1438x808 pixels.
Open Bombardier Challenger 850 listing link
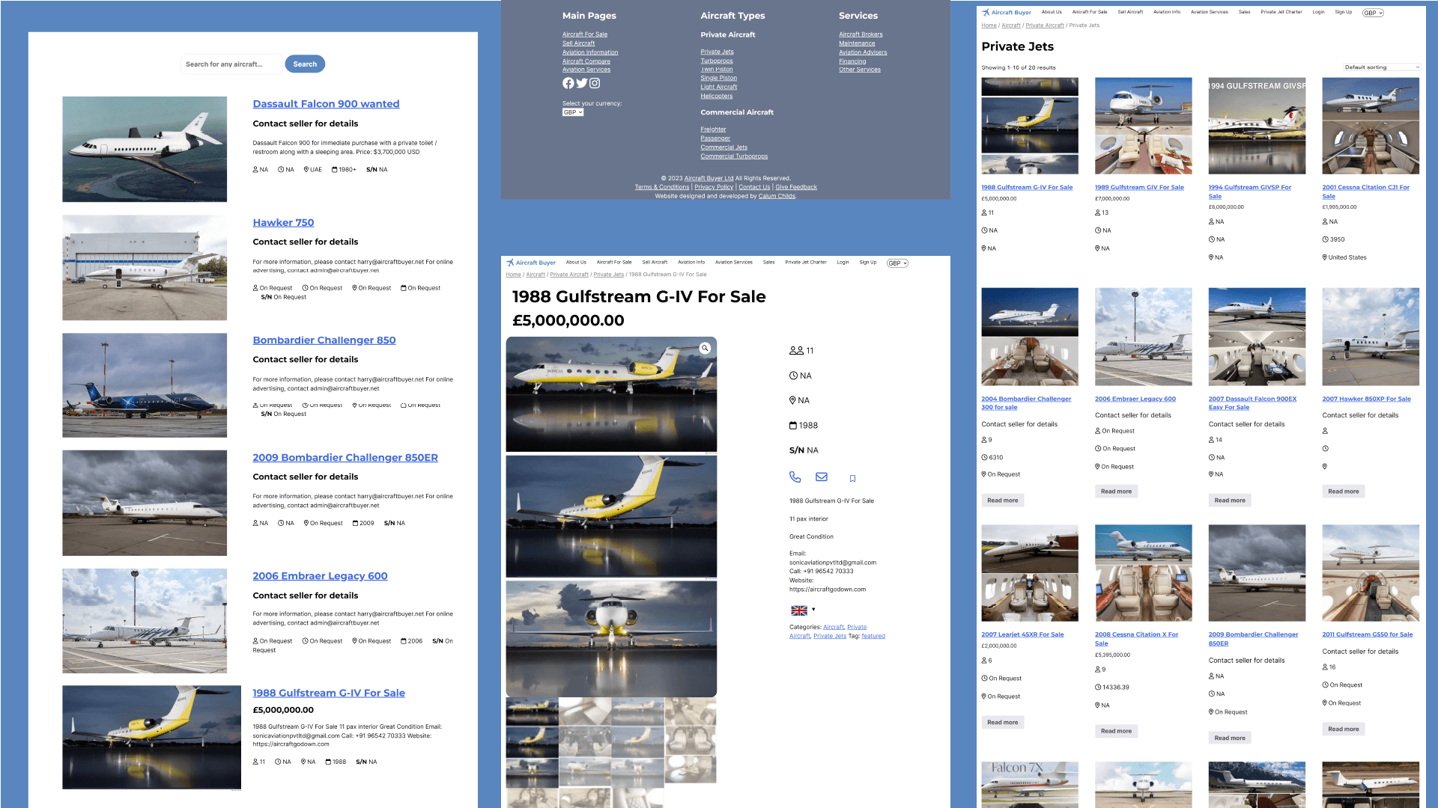coord(324,340)
